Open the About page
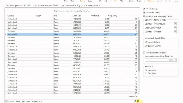 176,1
